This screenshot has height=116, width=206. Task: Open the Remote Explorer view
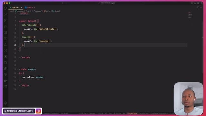tap(5, 32)
